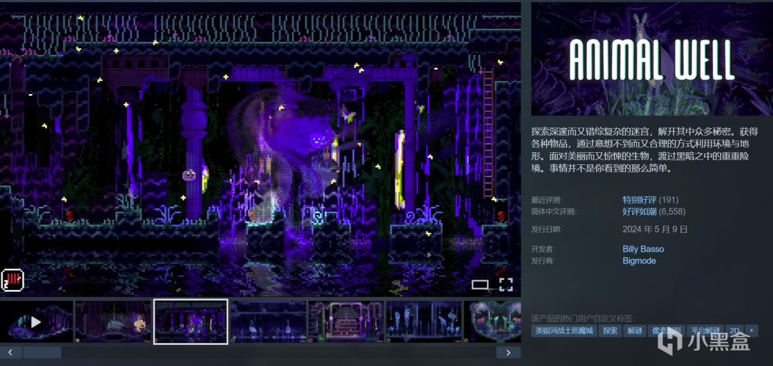Expand more tags with plus button

click(751, 331)
